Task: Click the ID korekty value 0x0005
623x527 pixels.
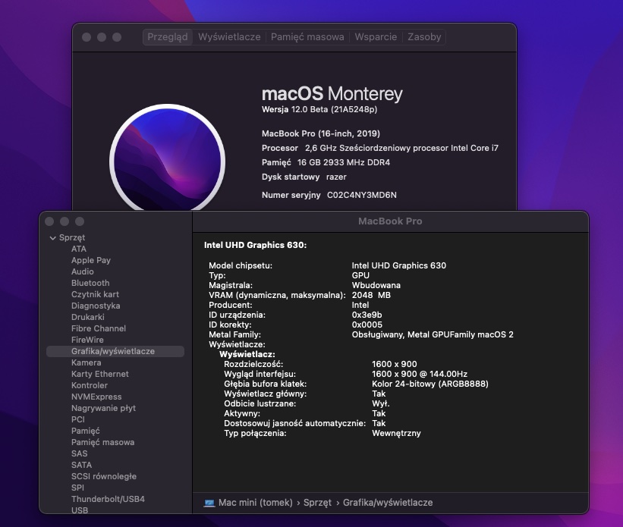Action: point(367,325)
